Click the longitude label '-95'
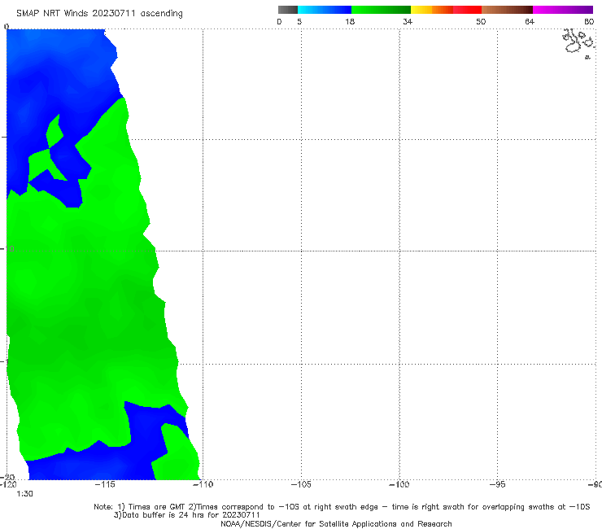The height and width of the screenshot is (529, 602). pos(497,484)
